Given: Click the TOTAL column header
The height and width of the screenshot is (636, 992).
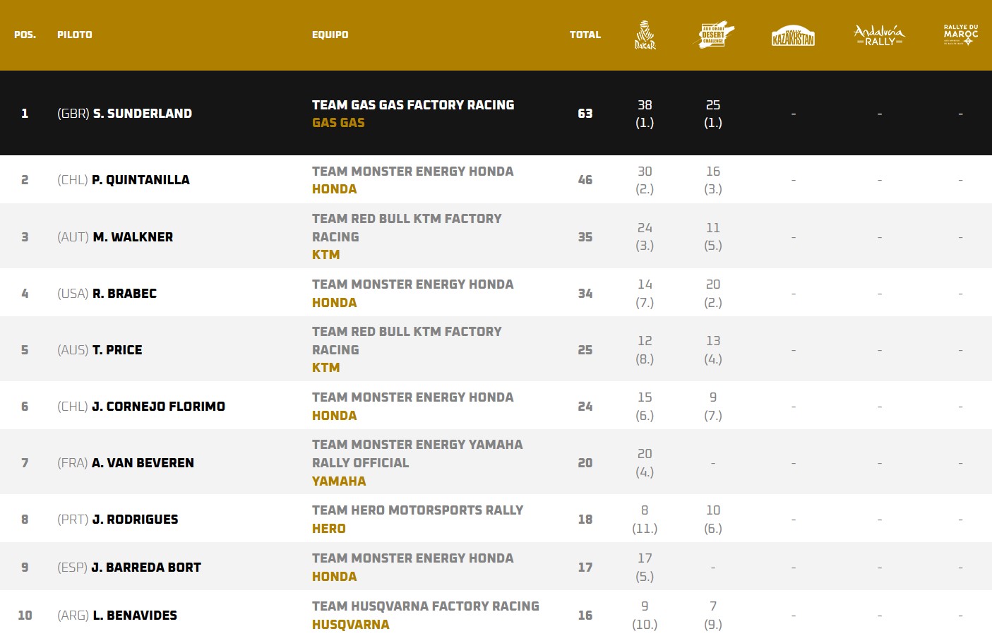Looking at the screenshot, I should pyautogui.click(x=585, y=35).
